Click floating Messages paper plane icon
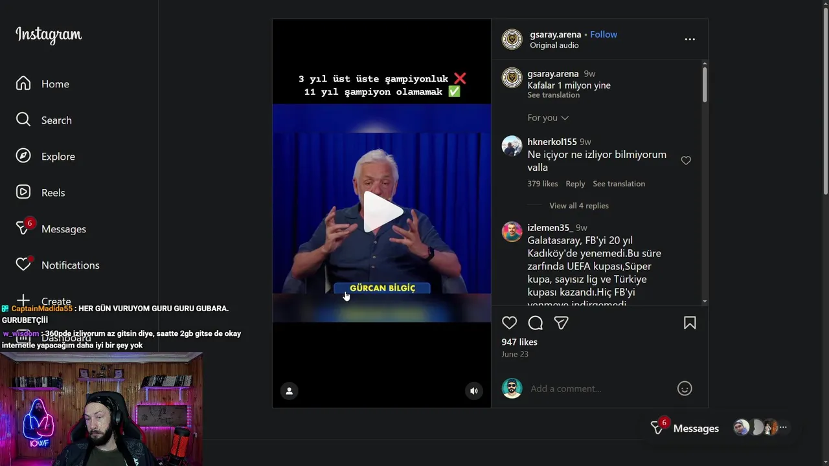The height and width of the screenshot is (466, 829). coord(657,428)
